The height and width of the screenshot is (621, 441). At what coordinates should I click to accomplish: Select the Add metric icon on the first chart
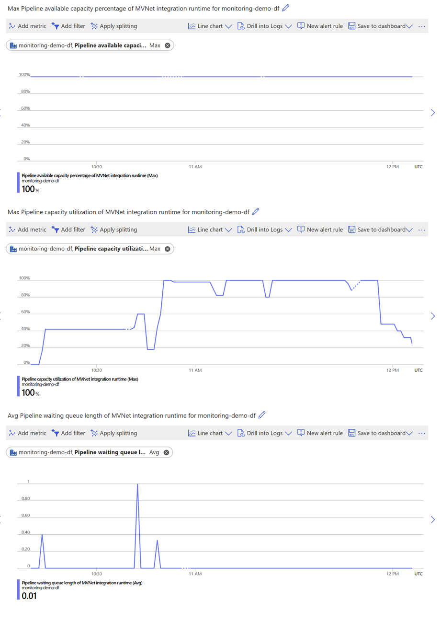(x=11, y=26)
